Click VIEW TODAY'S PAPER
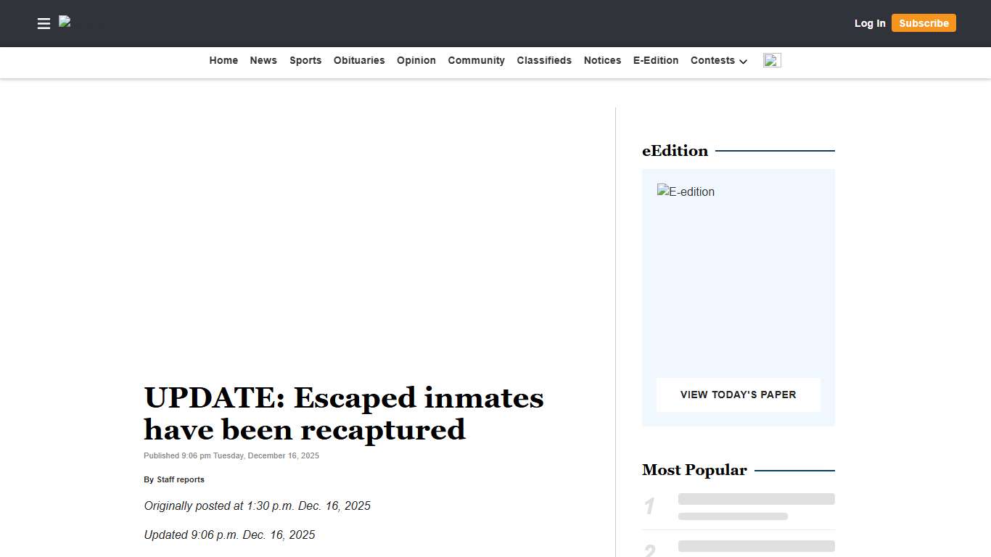Viewport: 991px width, 557px height. click(738, 395)
